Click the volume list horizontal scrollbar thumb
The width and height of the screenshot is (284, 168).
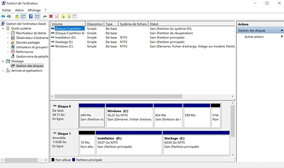[118, 96]
